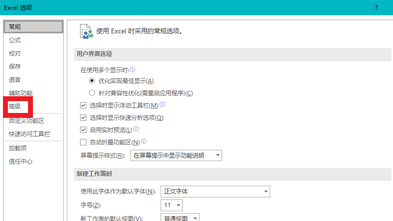
Task: Click info icon next to 启用实时预览
Action: coord(136,130)
